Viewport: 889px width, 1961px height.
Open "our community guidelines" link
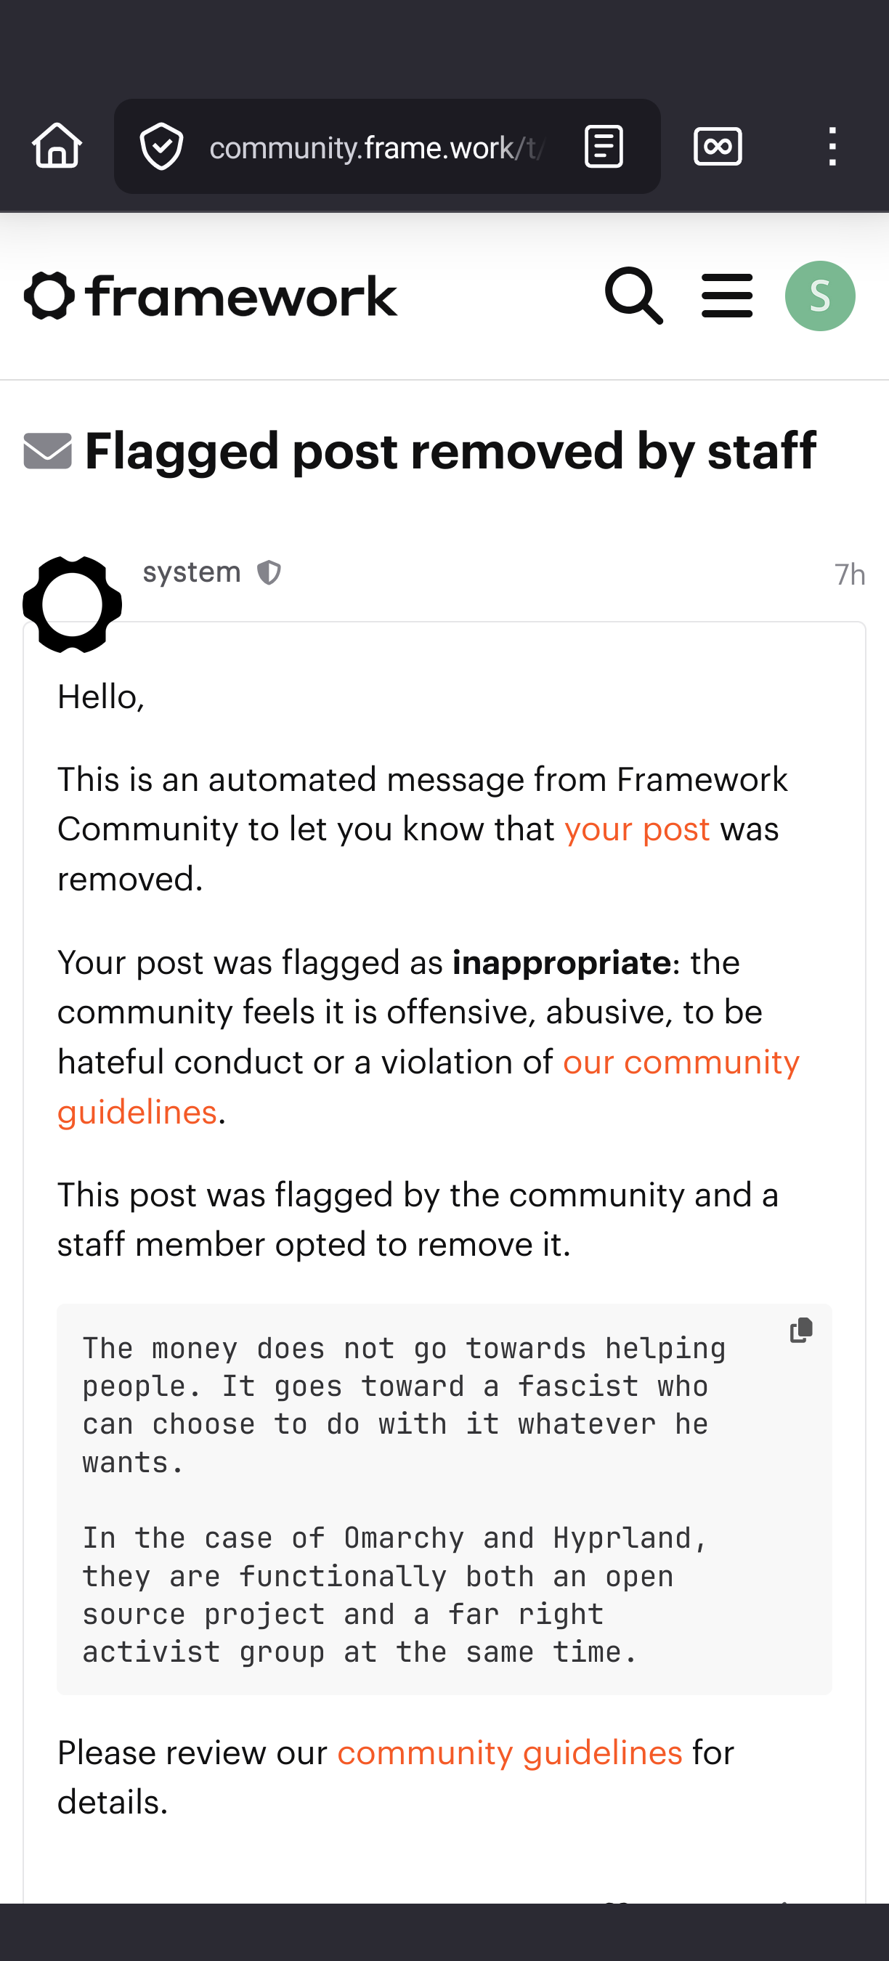tap(681, 1063)
